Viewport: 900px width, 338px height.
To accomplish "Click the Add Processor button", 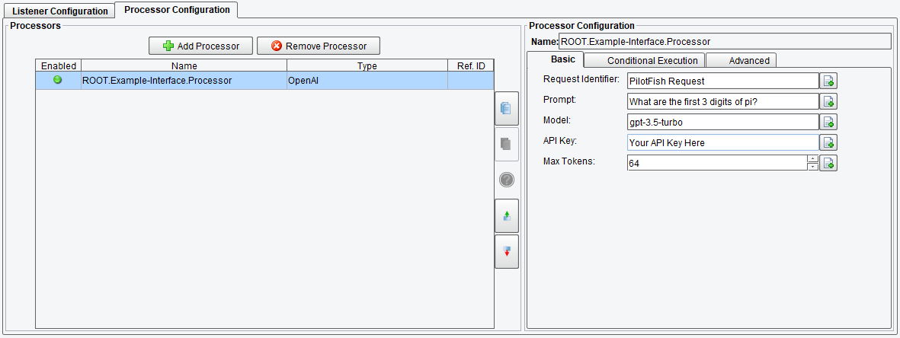I will click(x=201, y=46).
